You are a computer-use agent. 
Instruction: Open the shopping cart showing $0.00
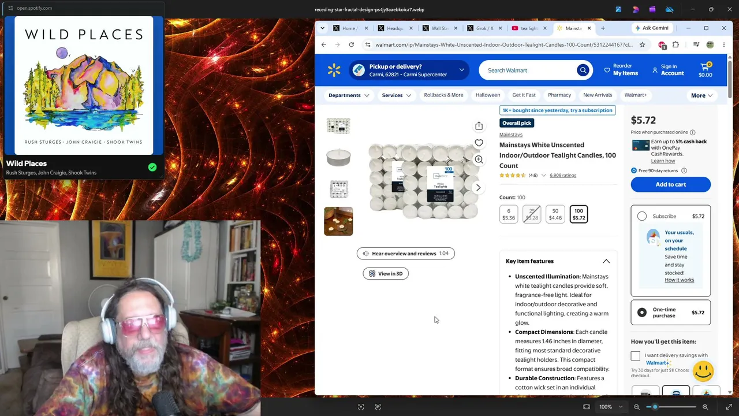point(705,70)
